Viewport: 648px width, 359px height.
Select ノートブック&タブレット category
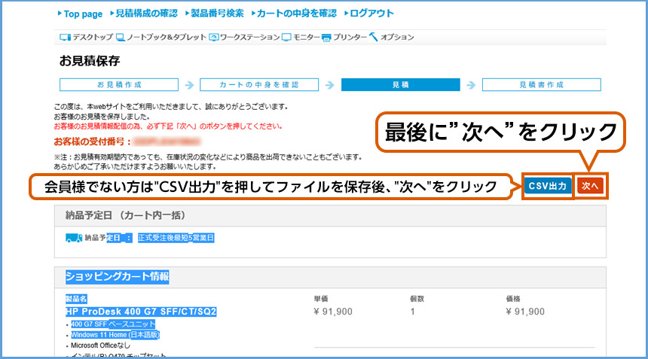166,37
